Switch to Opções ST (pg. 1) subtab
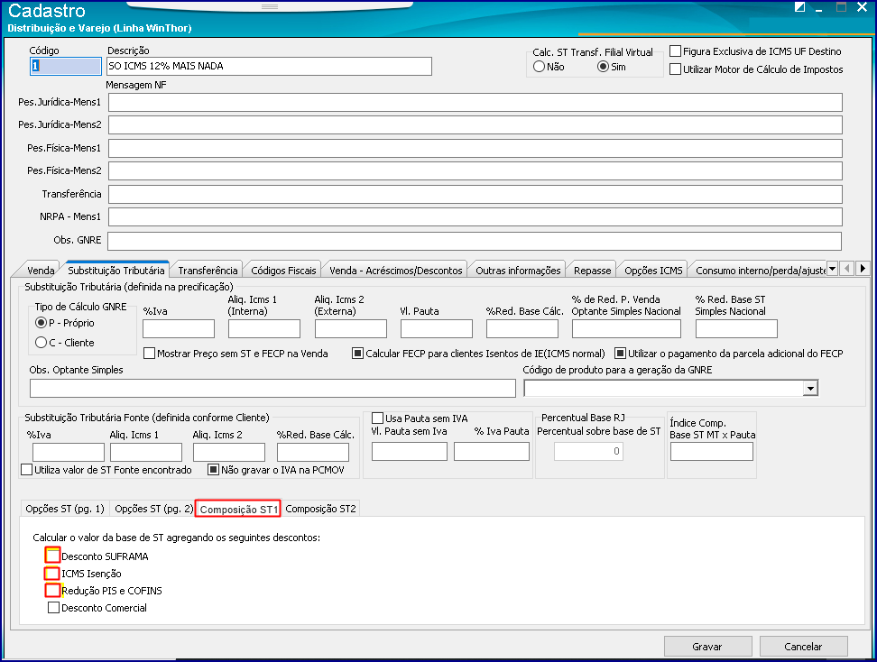The height and width of the screenshot is (662, 877). (x=65, y=509)
